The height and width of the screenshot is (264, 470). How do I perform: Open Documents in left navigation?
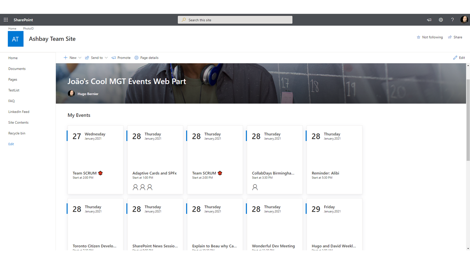click(17, 69)
